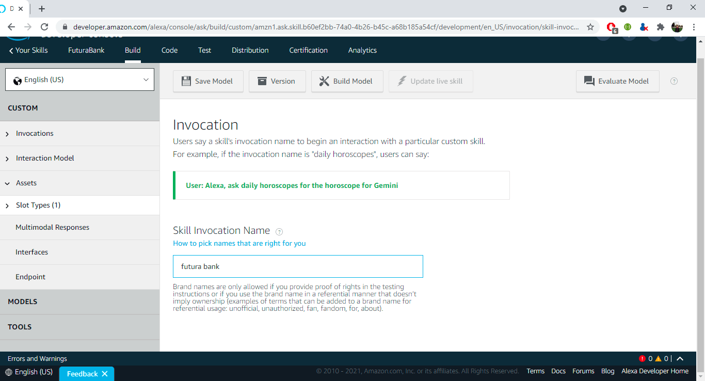The width and height of the screenshot is (705, 381).
Task: Toggle the CUSTOM section header
Action: pyautogui.click(x=79, y=108)
